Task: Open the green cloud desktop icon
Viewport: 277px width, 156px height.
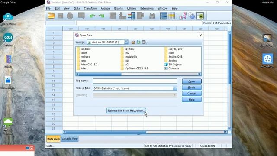Action: coord(8,126)
